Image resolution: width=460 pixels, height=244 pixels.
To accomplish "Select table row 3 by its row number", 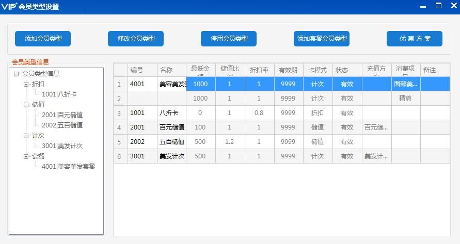I will point(119,113).
